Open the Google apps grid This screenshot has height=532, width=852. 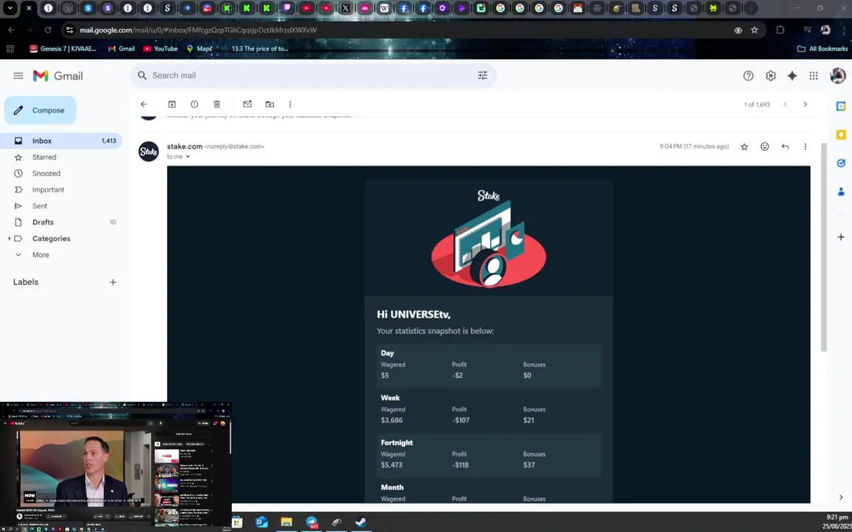point(814,75)
